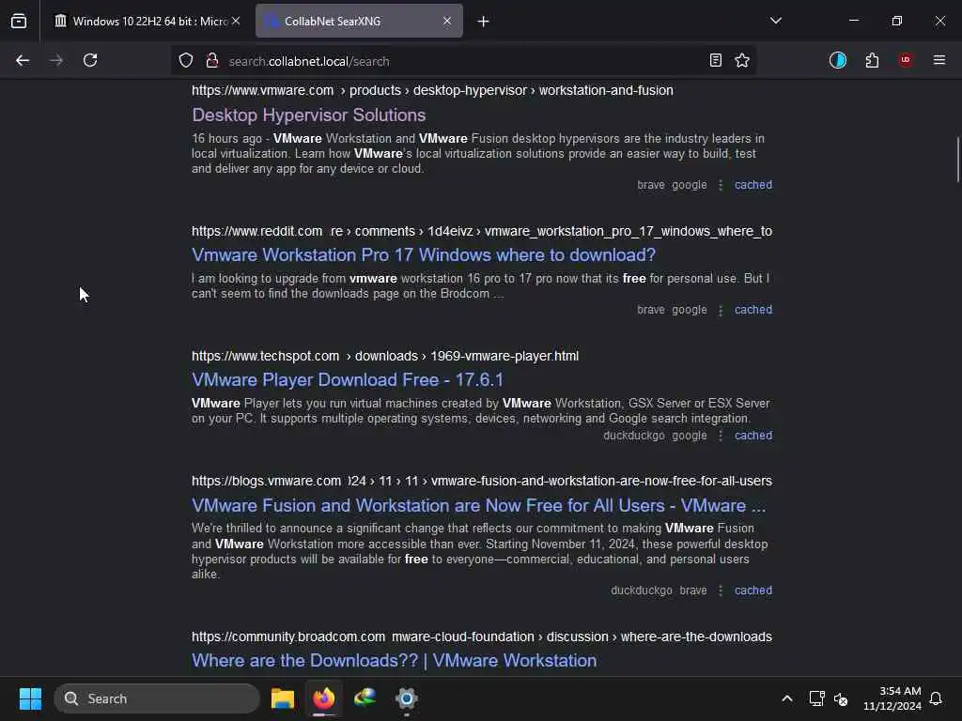Open the Reddit Workstation Pro 17 result
This screenshot has width=962, height=721.
[x=424, y=254]
